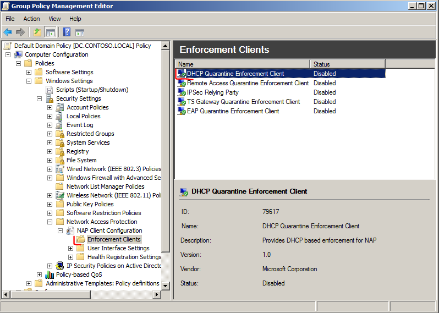Select Health Registration Settings in tree
The width and height of the screenshot is (439, 313).
[124, 257]
